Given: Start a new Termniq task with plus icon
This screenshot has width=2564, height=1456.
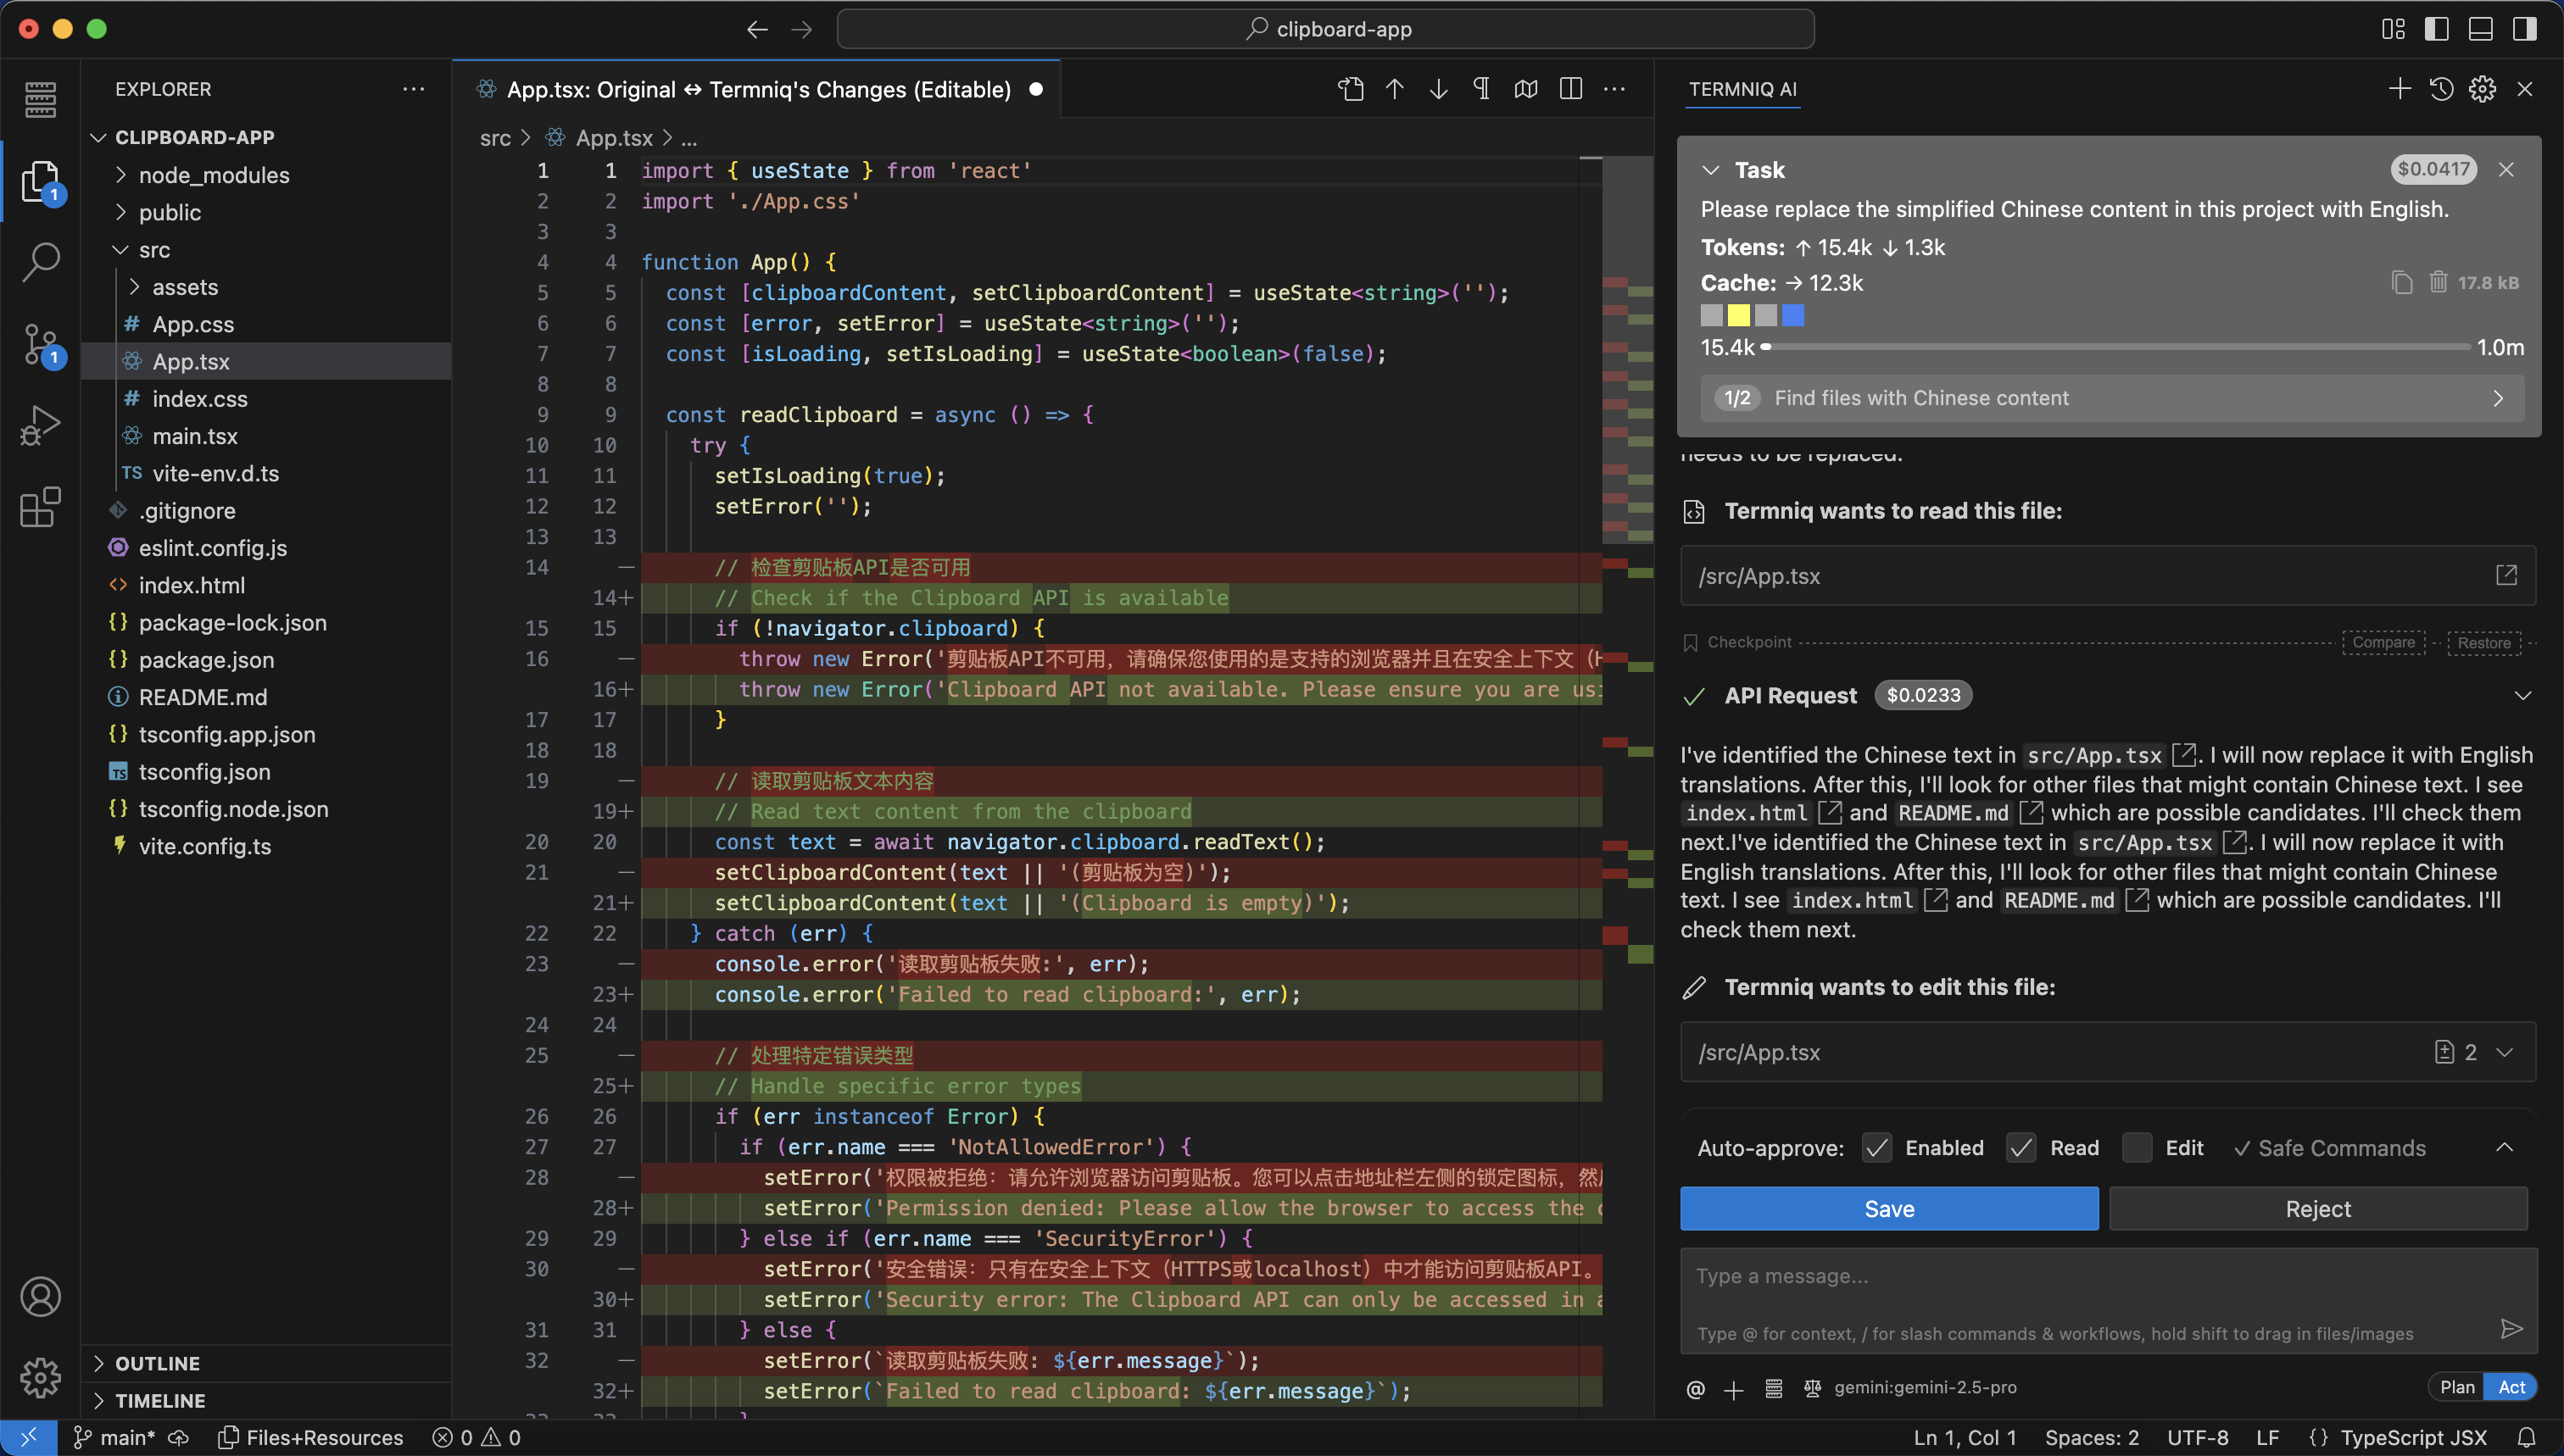Looking at the screenshot, I should click(2399, 89).
